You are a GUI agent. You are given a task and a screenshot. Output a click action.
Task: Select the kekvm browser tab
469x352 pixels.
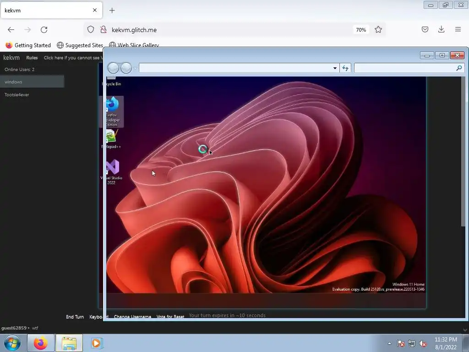click(x=51, y=10)
